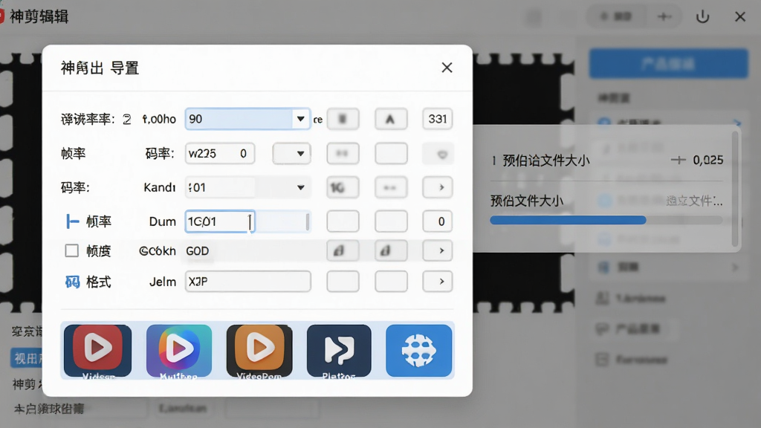Screen dimensions: 761x428
Task: Click the dotted icon button in the w225 row
Action: pos(343,153)
